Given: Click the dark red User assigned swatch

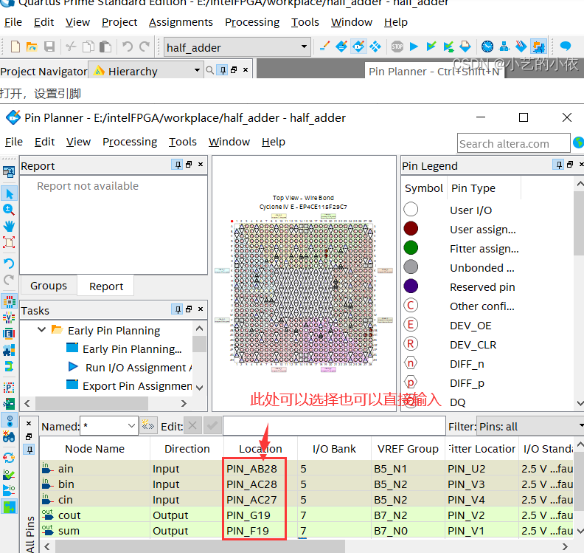Looking at the screenshot, I should tap(411, 229).
